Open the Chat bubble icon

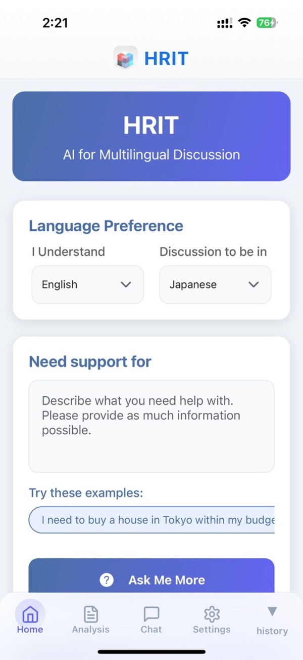[x=151, y=614]
